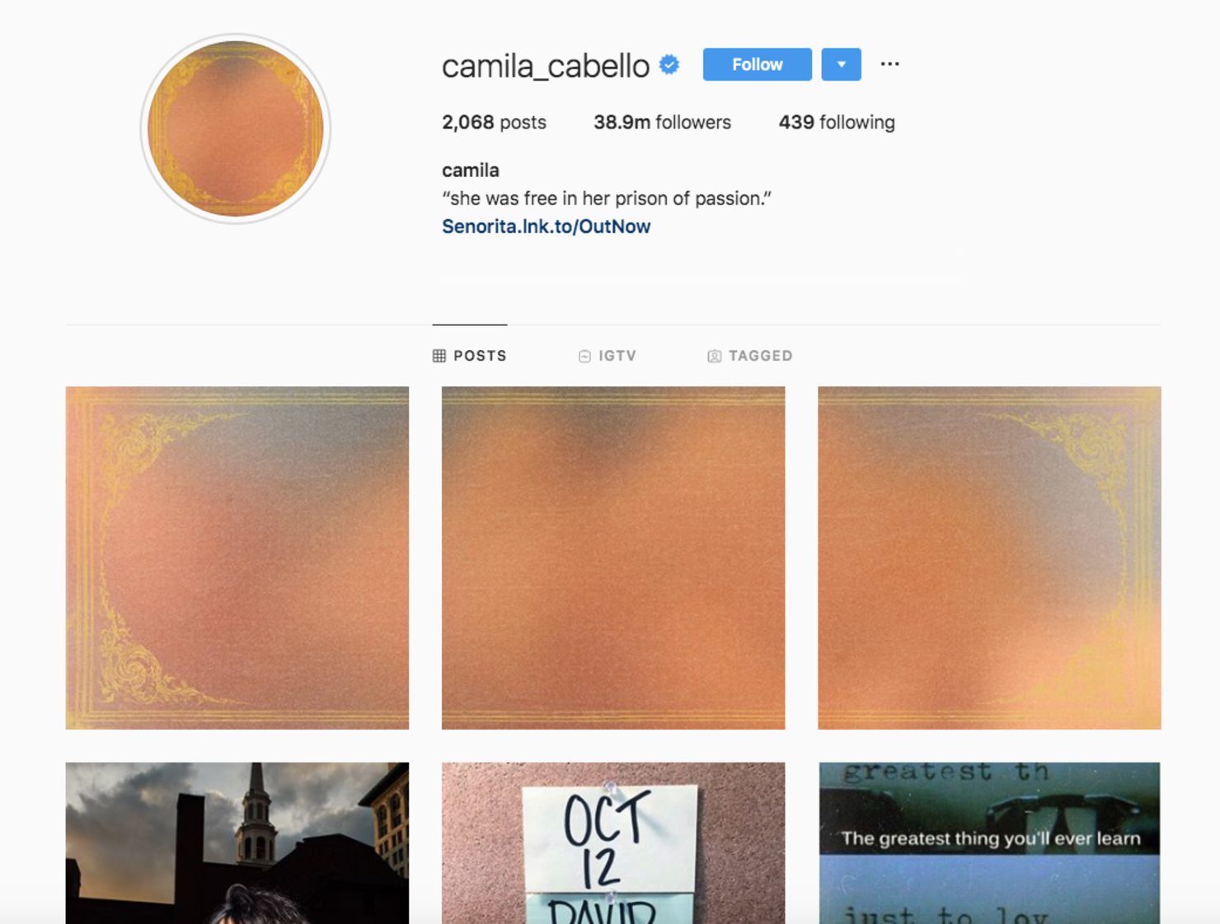The height and width of the screenshot is (924, 1220).
Task: Open the 'greatest thing you'll ever learn' post
Action: (989, 842)
